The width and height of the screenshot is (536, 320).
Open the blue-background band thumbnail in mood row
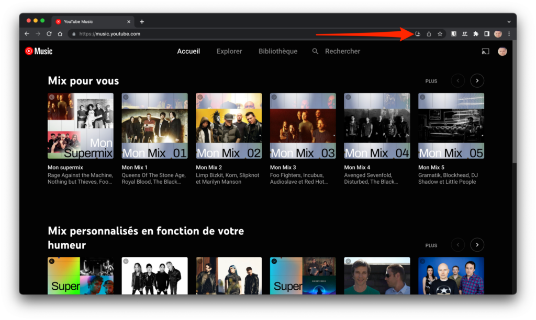(x=451, y=276)
